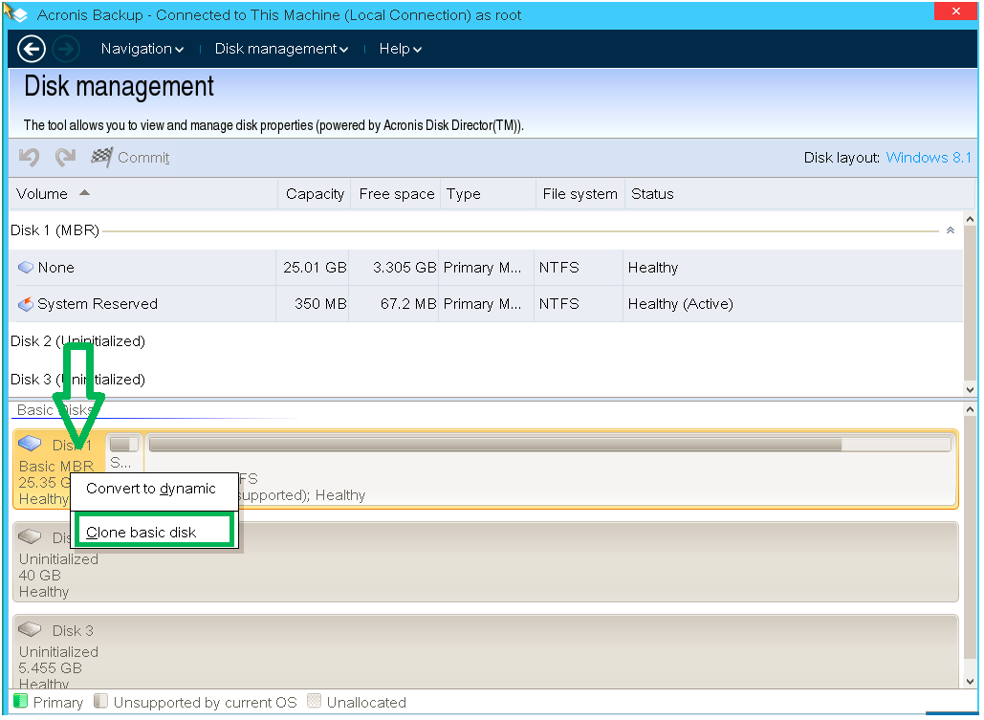Select the System Reserved volume row
The height and width of the screenshot is (720, 984).
coord(486,304)
